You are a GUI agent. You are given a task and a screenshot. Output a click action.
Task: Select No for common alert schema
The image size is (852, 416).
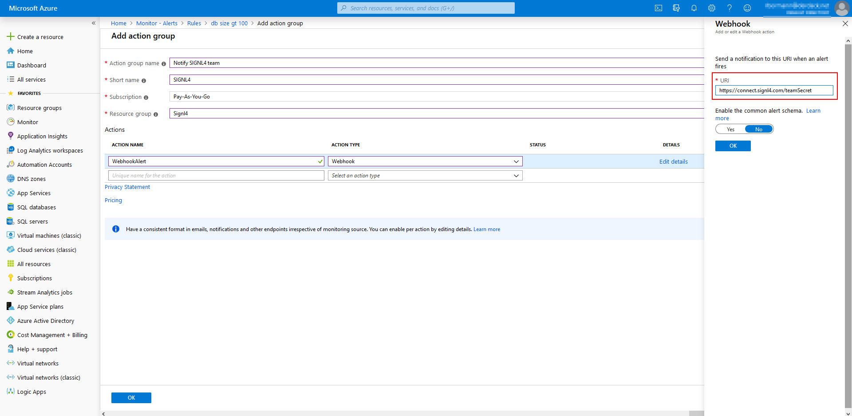(759, 129)
